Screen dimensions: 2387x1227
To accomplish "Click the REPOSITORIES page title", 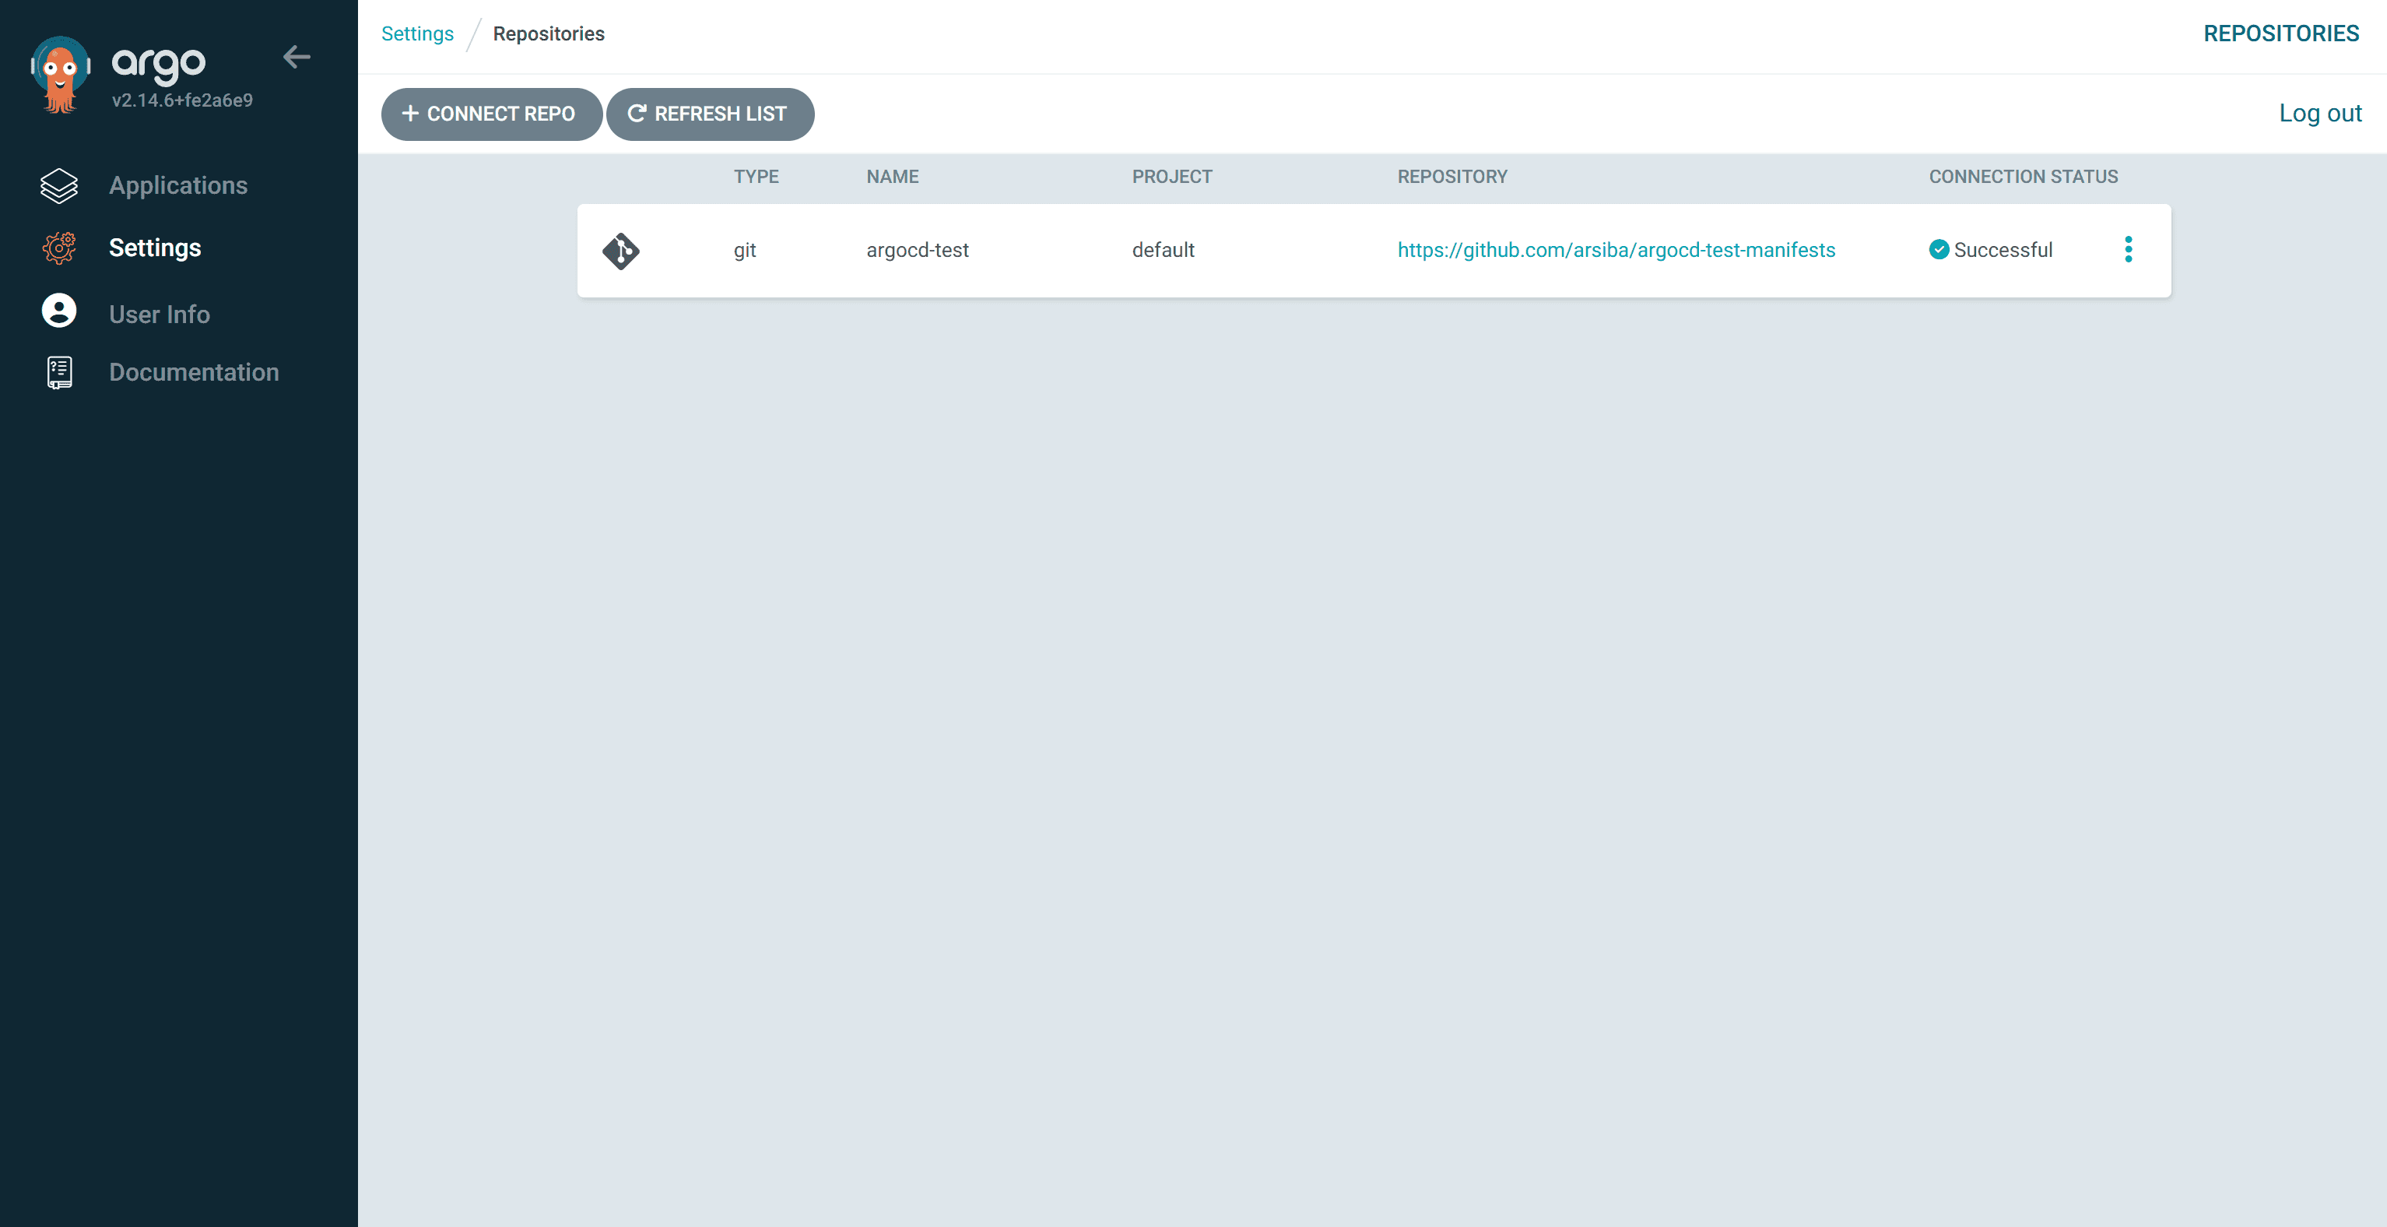I will 2280,33.
